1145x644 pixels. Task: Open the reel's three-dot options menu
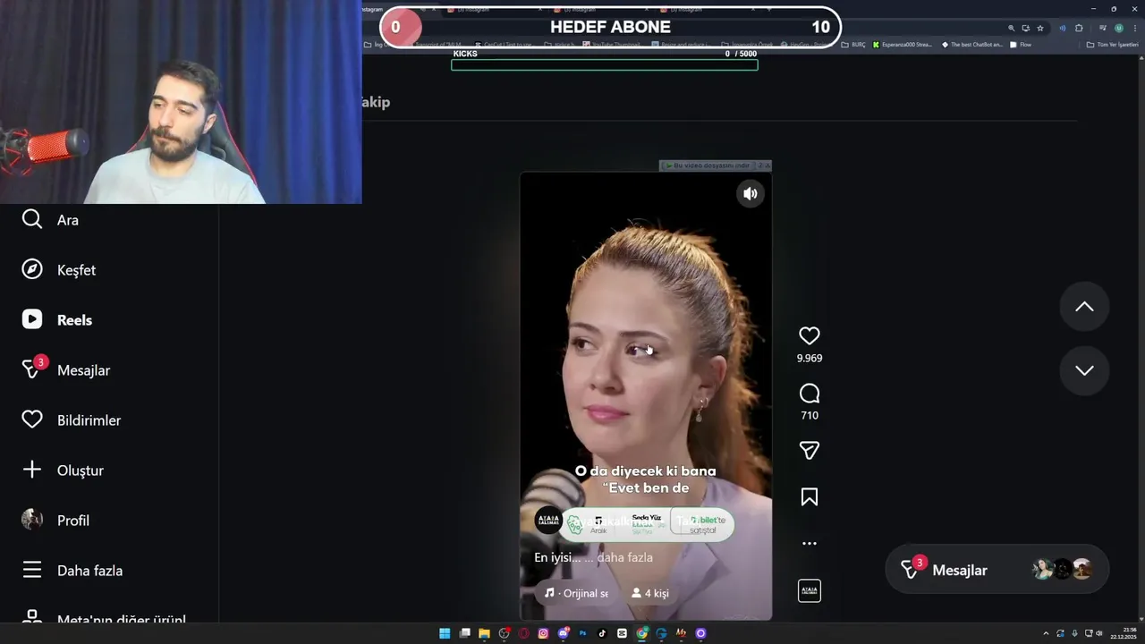pyautogui.click(x=810, y=543)
